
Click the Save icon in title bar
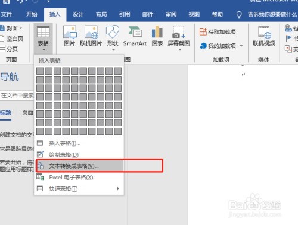coord(7,2)
